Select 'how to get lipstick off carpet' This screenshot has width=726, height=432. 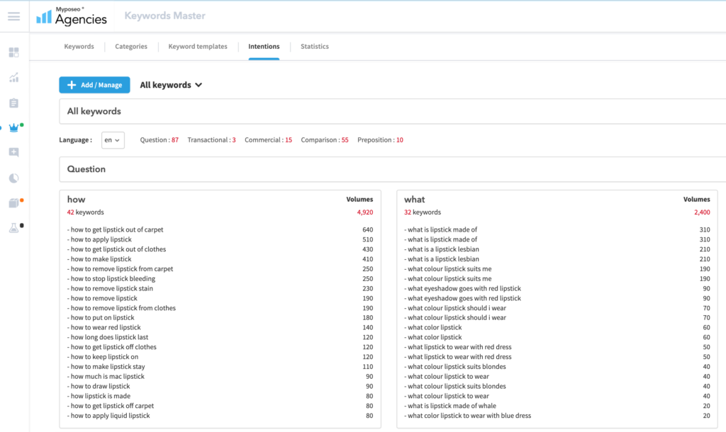click(111, 406)
